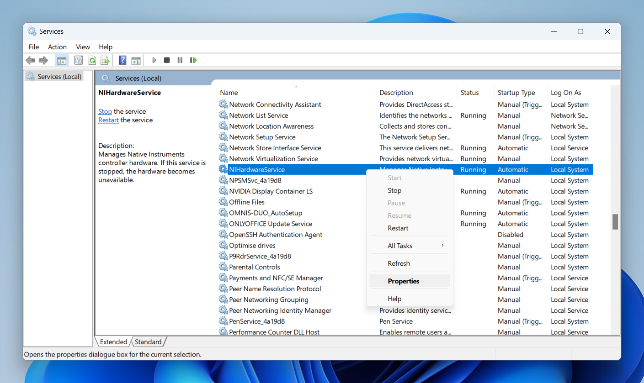Screen dimensions: 644x383
Task: Sort by the Status column header
Action: coord(475,93)
